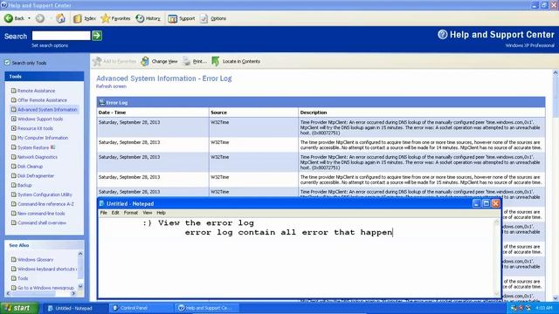This screenshot has width=559, height=314.
Task: Toggle Search only Tools checkbox
Action: 7,63
